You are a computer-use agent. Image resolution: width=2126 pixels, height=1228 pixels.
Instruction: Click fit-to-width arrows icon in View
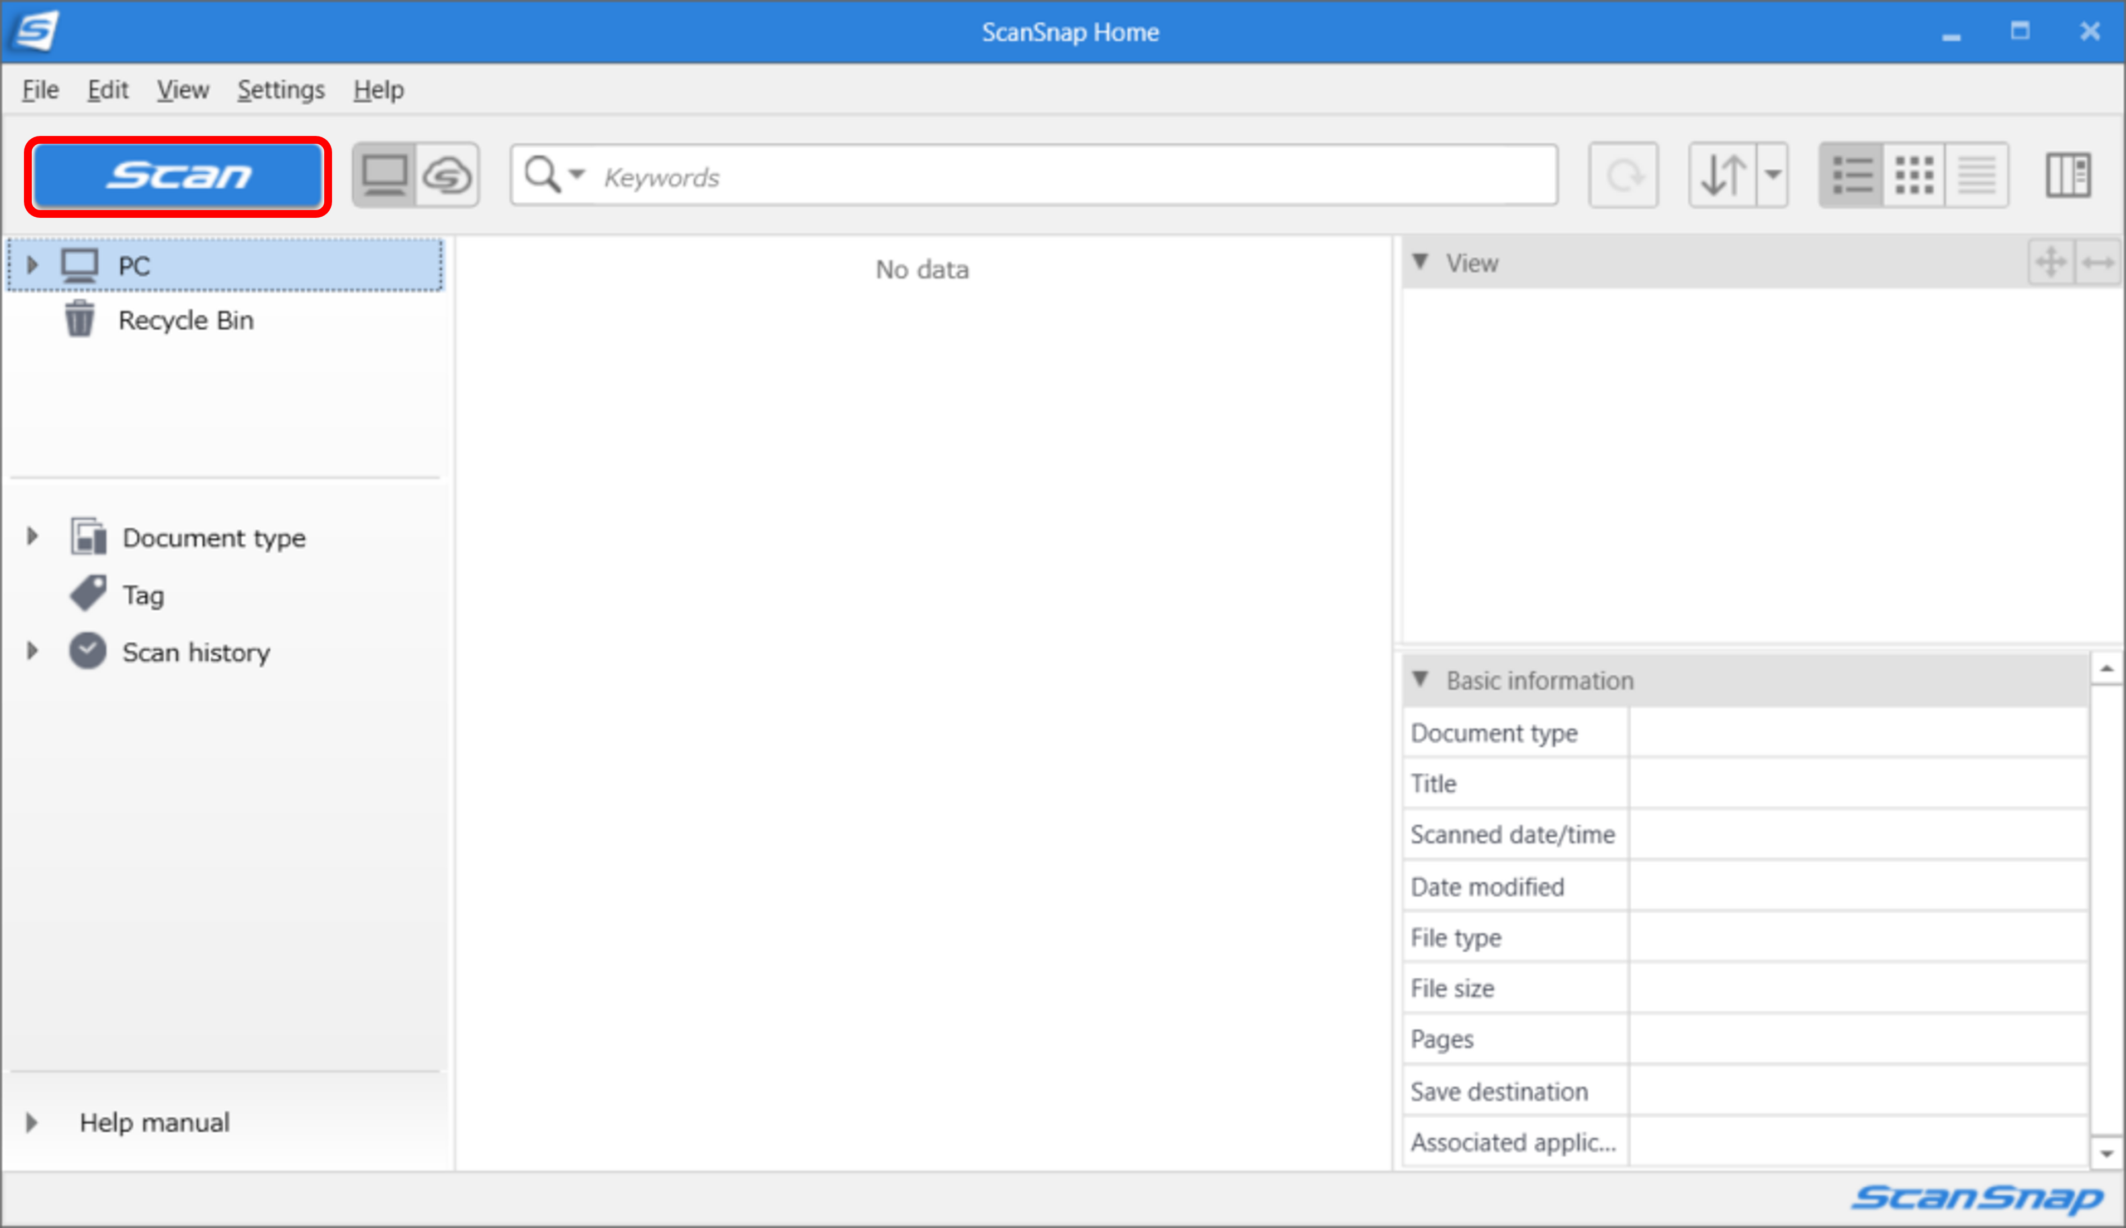click(x=2098, y=262)
